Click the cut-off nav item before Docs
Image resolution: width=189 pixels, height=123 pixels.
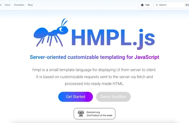[x=1, y=5]
